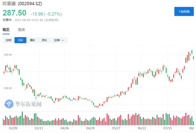Click the 200.00 price axis label
196x133 pixels.
coord(7,88)
